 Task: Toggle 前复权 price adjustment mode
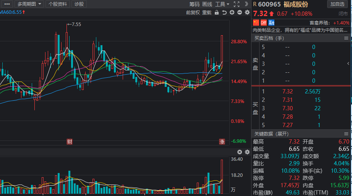tap(193, 12)
